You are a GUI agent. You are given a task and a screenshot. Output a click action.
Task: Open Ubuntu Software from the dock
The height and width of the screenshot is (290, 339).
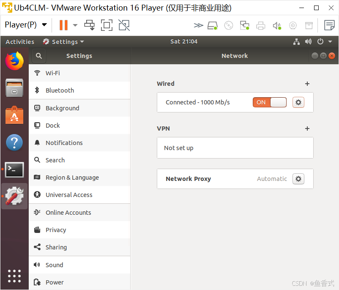(14, 115)
